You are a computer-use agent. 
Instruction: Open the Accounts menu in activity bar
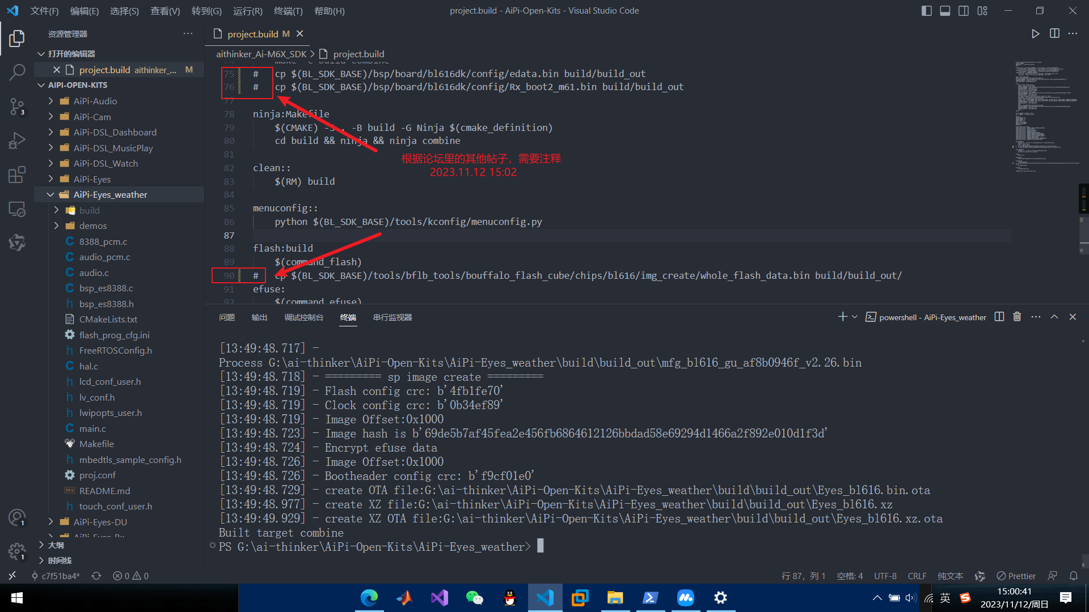click(17, 517)
